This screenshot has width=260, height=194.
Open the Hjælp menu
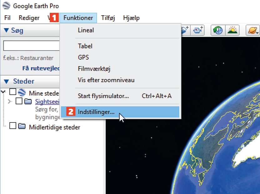coord(131,18)
